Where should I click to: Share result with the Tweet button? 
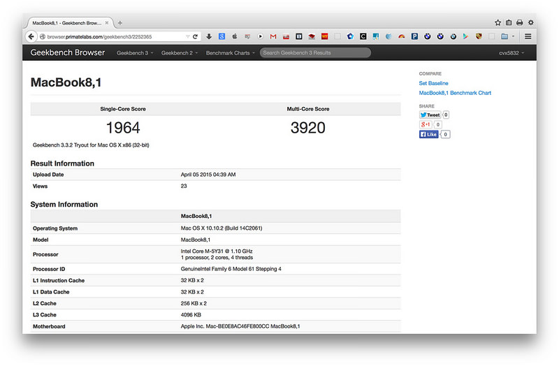[430, 115]
